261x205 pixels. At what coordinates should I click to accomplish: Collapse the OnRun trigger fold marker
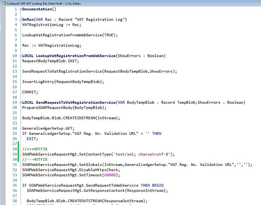point(20,19)
